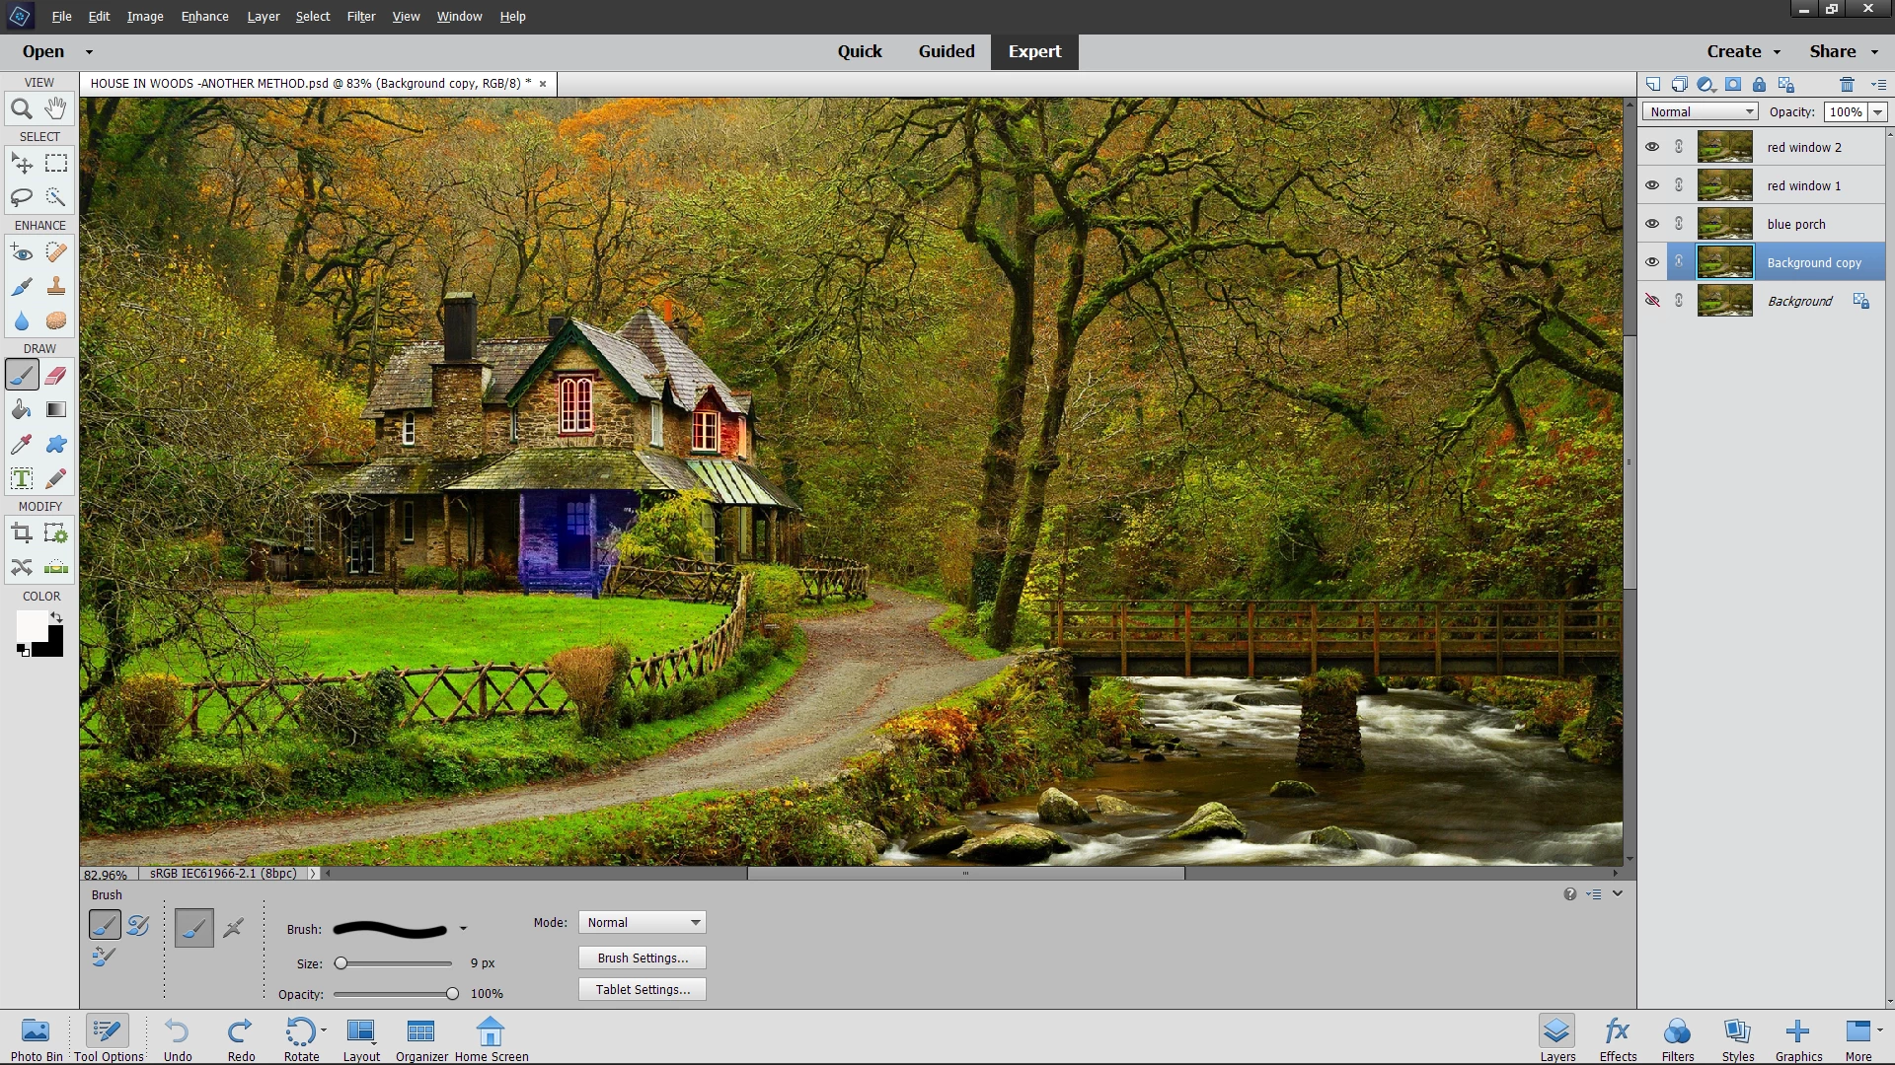Screen dimensions: 1895x1065
Task: Click the foreground color swatch
Action: coord(31,625)
